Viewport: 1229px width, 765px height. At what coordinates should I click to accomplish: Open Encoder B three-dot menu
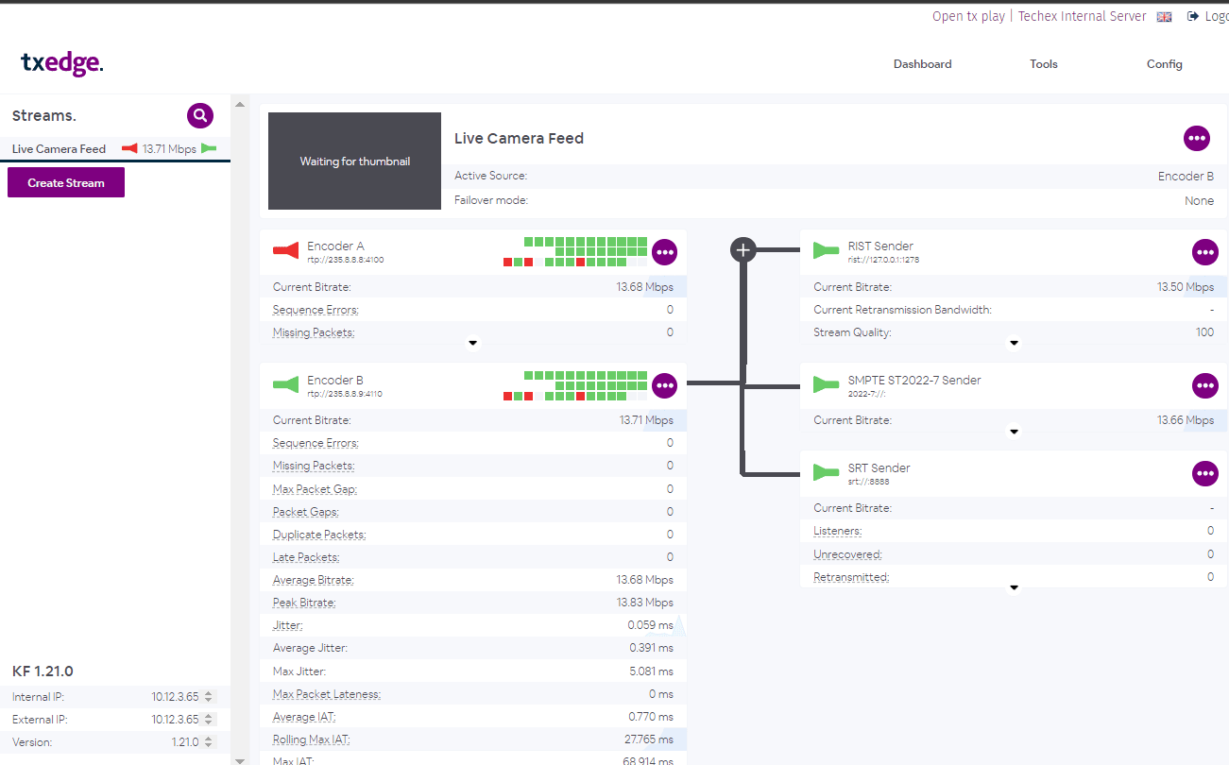(x=664, y=385)
